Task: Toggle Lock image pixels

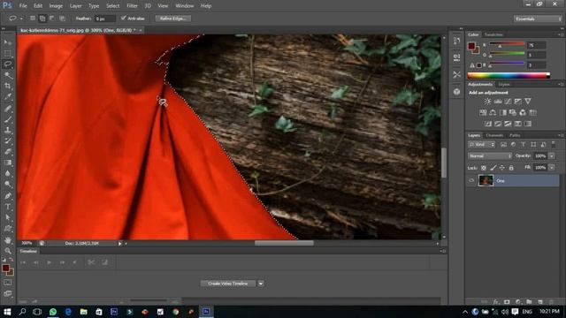Action: point(493,168)
